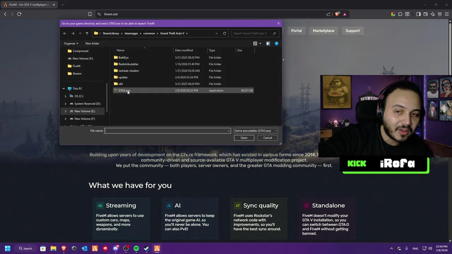Expand OS (C:) drive node
Viewport: 452px width, 254px height.
tap(65, 96)
